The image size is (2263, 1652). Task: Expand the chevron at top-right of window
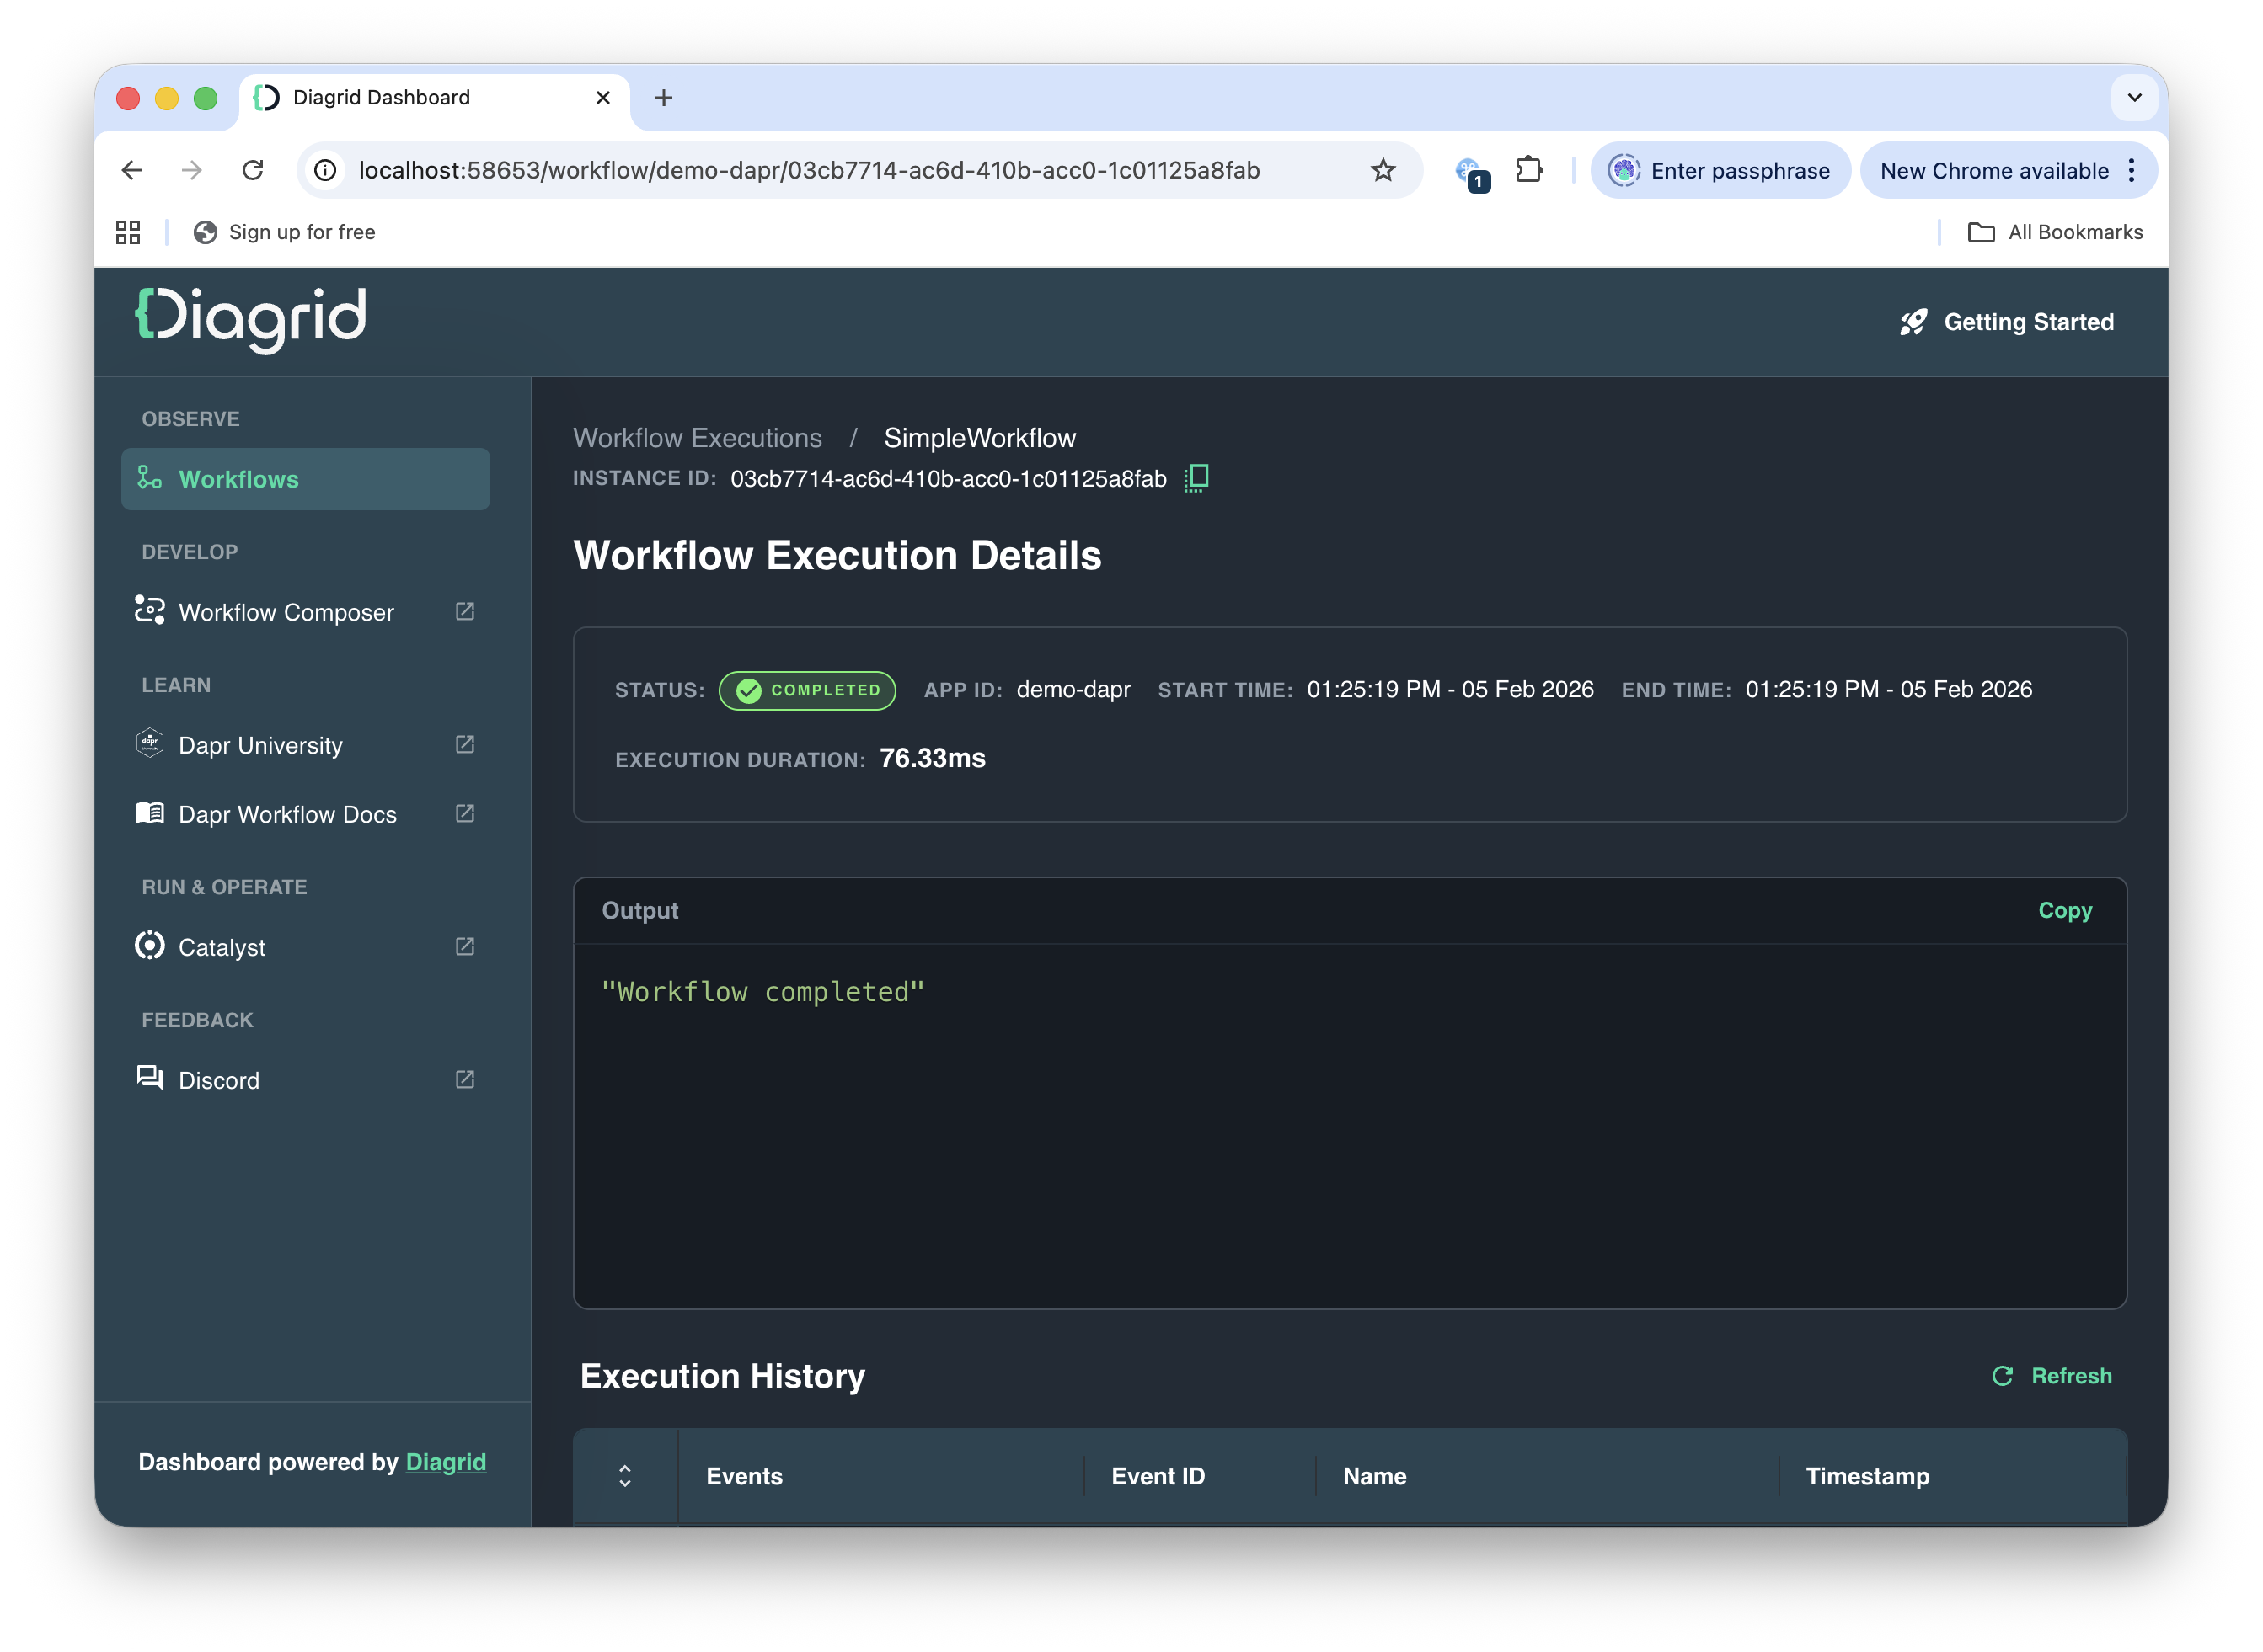2133,97
